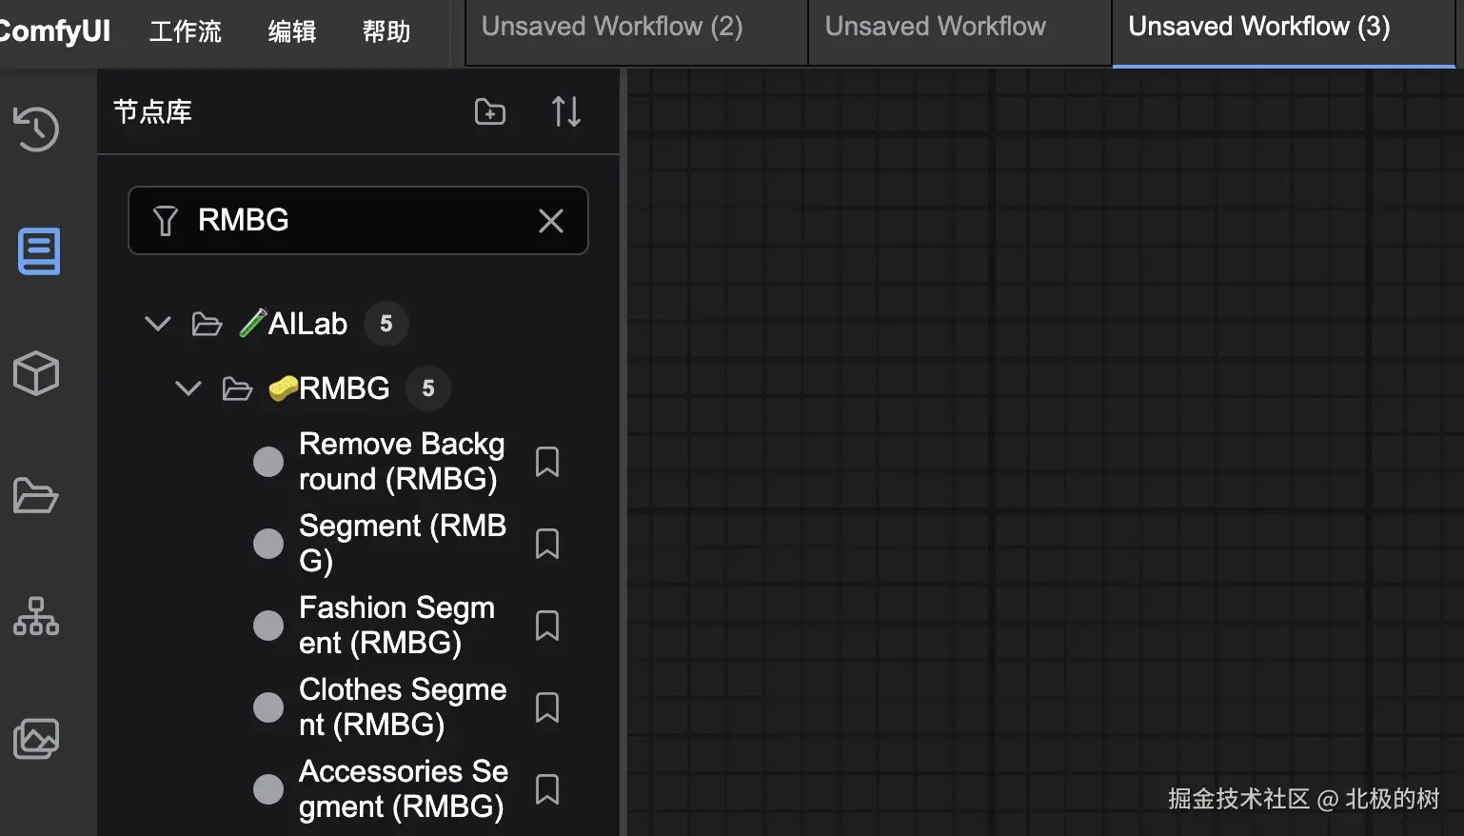Open the 编辑 menu
Screen dimensions: 1464x836
(x=292, y=31)
